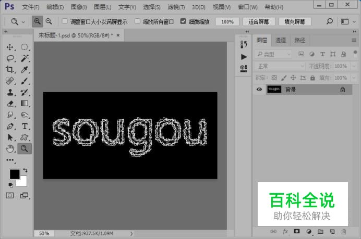Select the Path Selection tool
Viewport: 361px width, 239px height.
pyautogui.click(x=10, y=137)
